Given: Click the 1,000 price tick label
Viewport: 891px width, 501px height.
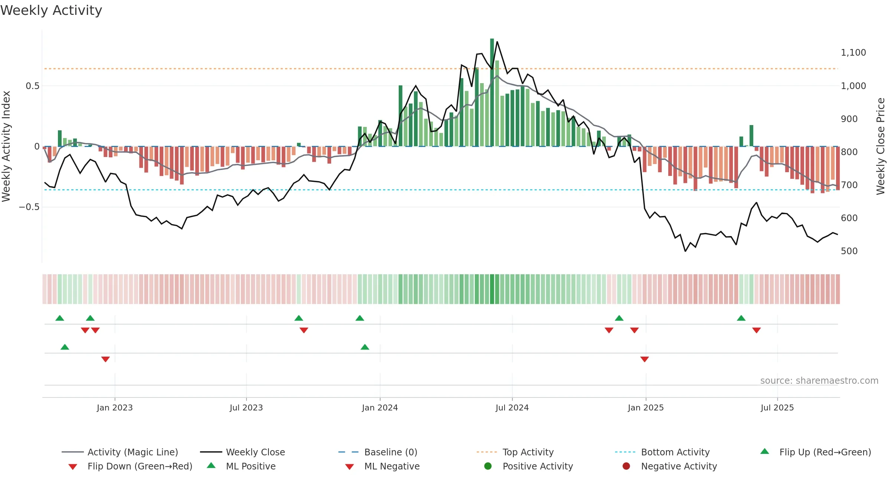Looking at the screenshot, I should coord(854,86).
